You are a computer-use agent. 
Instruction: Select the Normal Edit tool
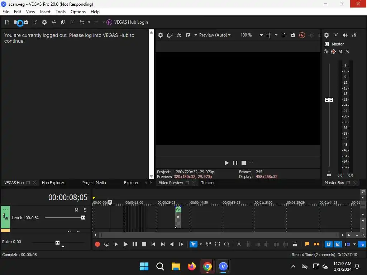pos(193,244)
